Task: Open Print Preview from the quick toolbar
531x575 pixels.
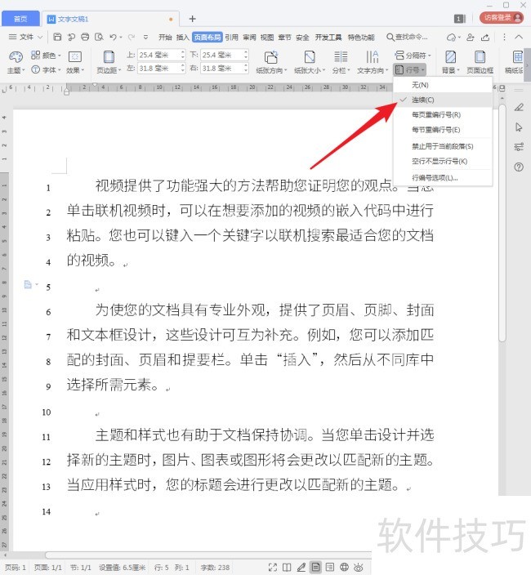Action: (x=99, y=37)
